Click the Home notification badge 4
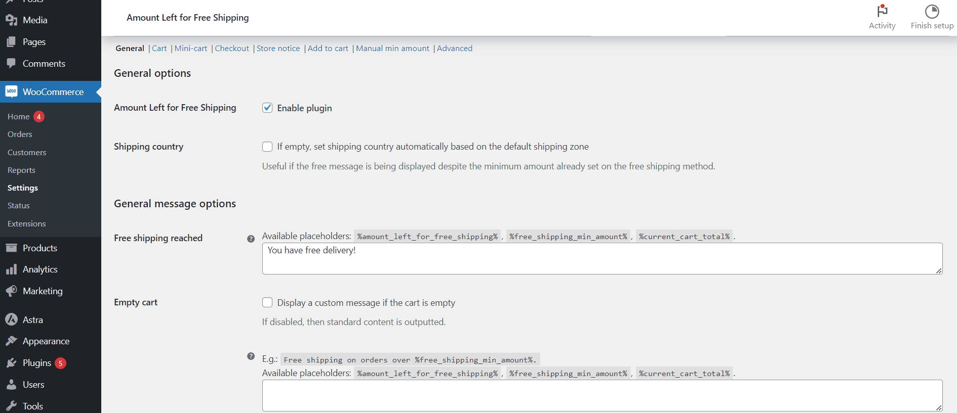 pos(39,117)
